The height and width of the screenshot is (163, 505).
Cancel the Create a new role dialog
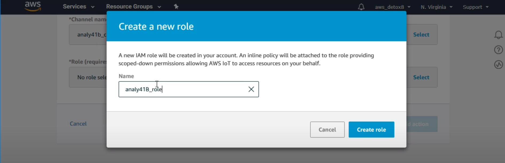(x=327, y=130)
